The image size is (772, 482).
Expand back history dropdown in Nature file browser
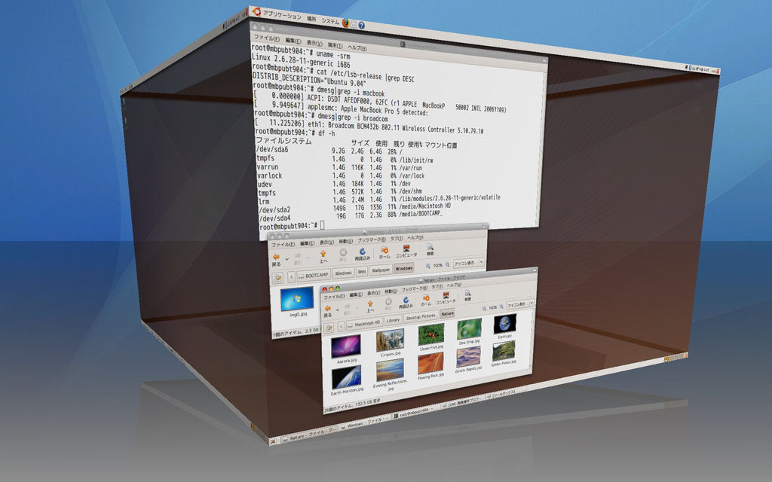(x=337, y=310)
